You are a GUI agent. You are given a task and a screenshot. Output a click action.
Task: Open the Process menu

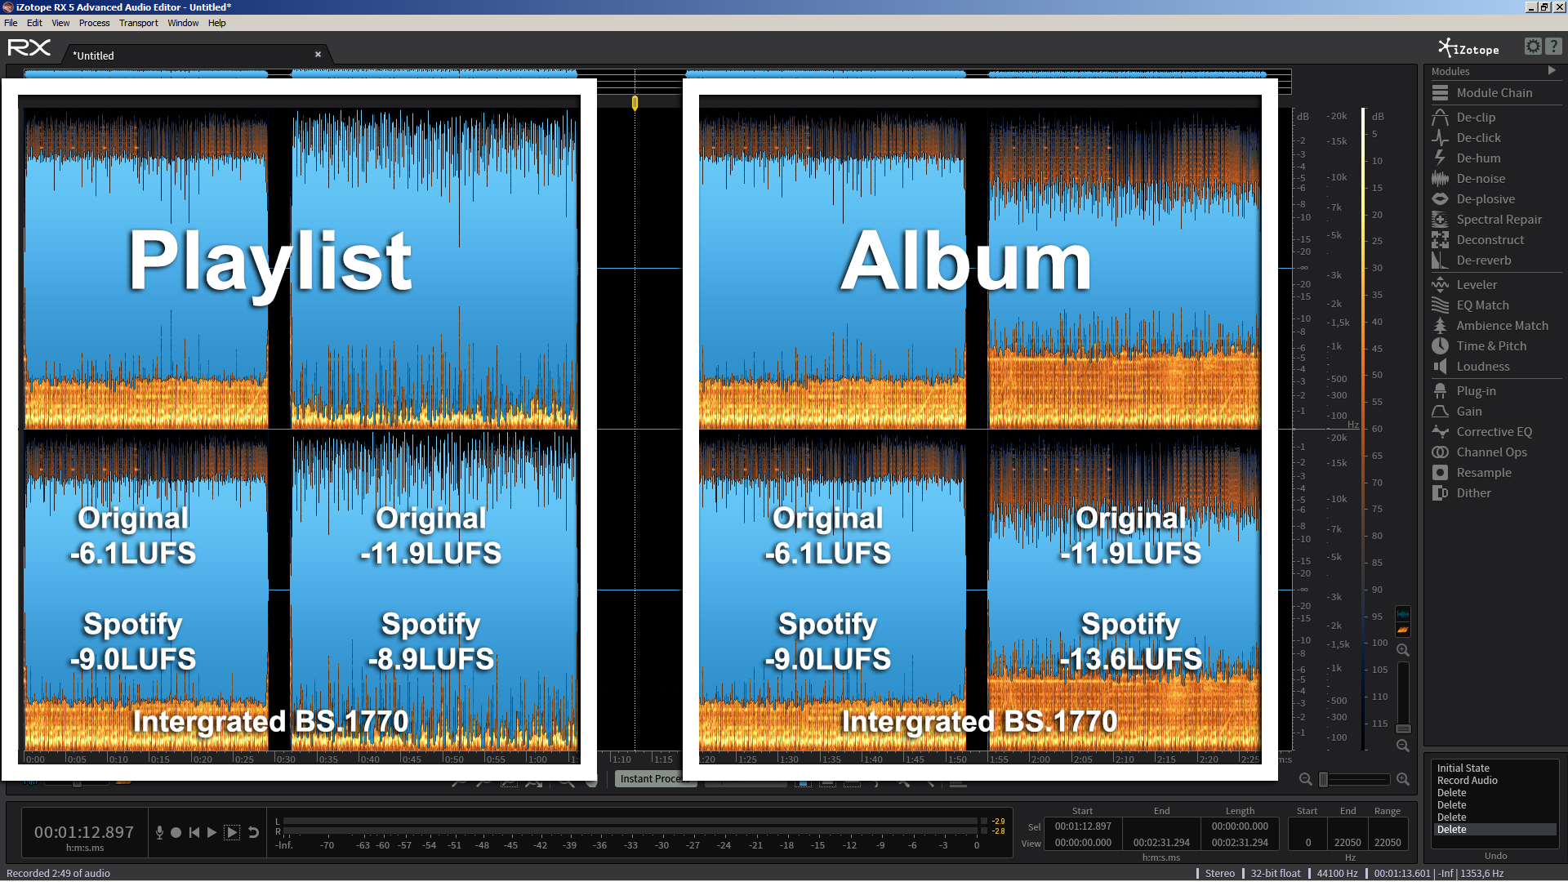click(x=94, y=23)
